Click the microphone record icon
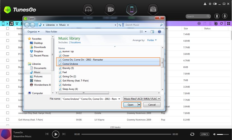 point(225,16)
